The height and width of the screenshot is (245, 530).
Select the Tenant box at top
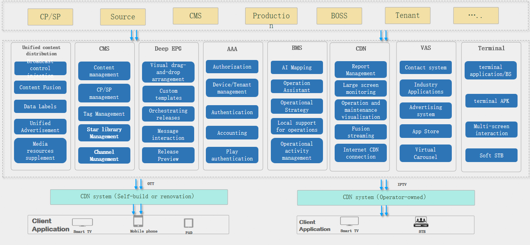407,16
